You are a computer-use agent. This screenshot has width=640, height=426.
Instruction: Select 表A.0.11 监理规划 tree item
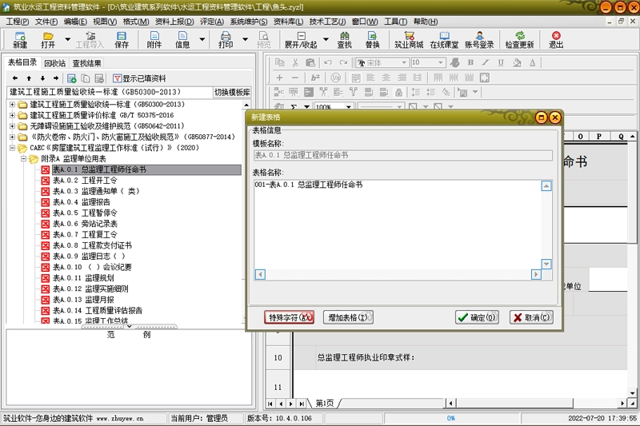click(x=83, y=278)
